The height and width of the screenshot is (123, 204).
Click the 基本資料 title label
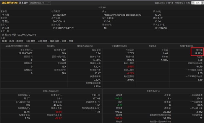[x=24, y=3]
